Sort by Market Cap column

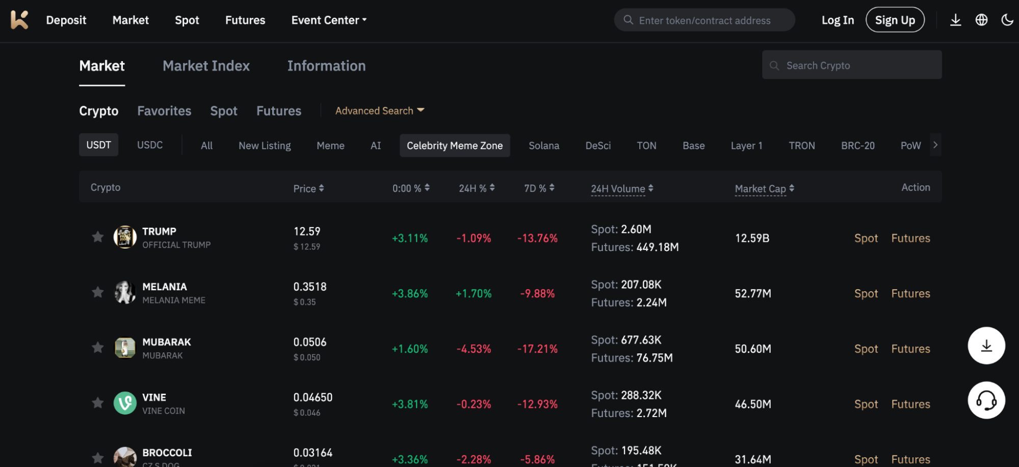click(x=764, y=189)
